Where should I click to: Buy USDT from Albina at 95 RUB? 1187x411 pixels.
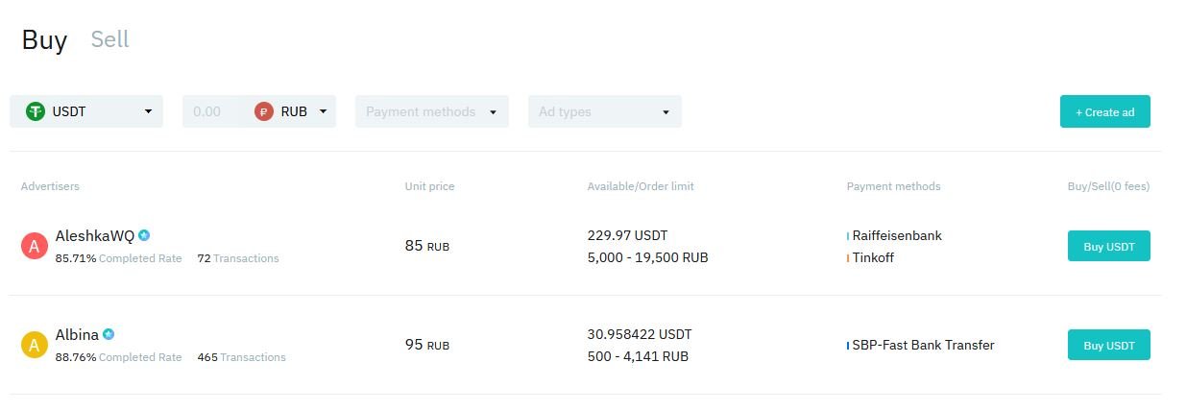click(x=1108, y=345)
